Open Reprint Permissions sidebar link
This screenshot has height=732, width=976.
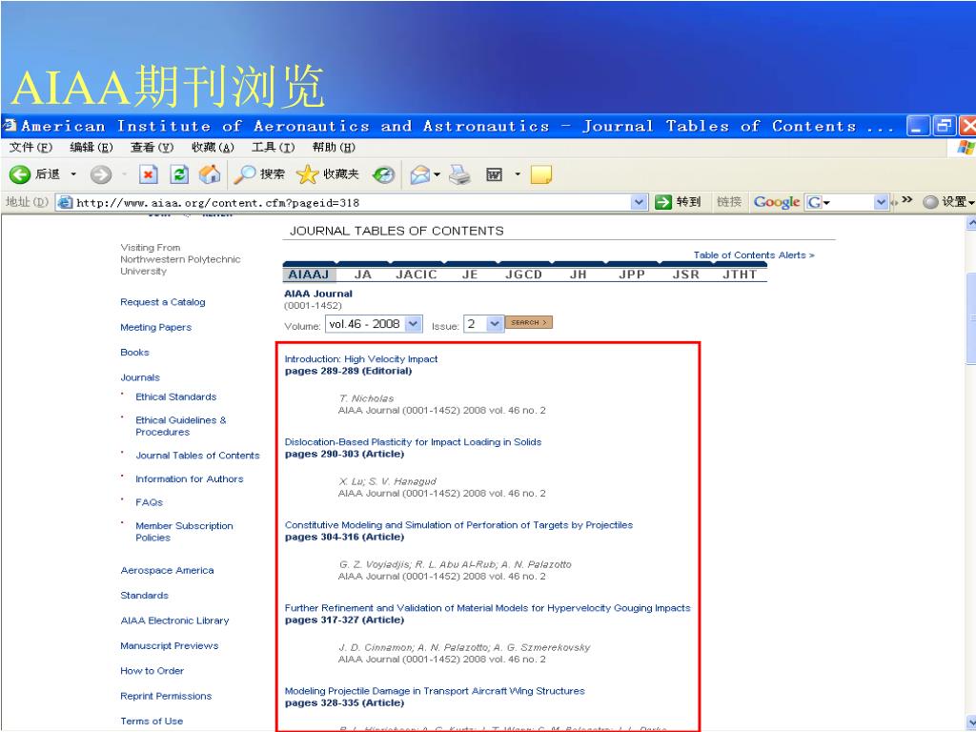tap(166, 696)
